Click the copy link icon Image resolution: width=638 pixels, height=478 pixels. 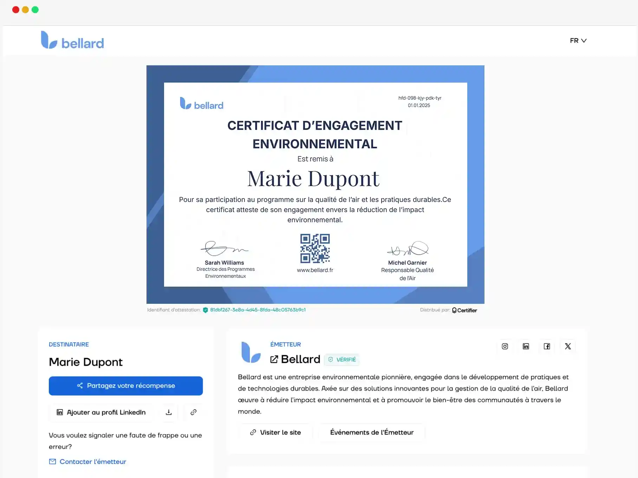point(194,412)
